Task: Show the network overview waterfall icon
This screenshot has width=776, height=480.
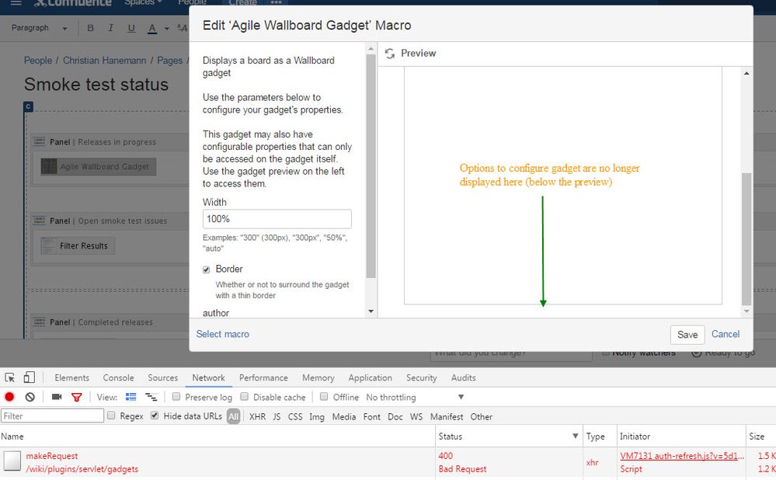Action: point(151,397)
